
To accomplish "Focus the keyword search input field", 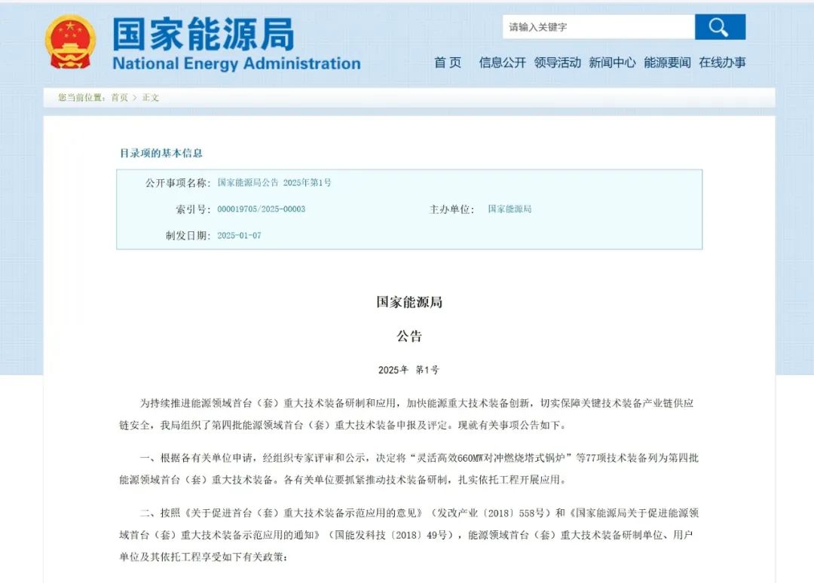I will coord(598,27).
